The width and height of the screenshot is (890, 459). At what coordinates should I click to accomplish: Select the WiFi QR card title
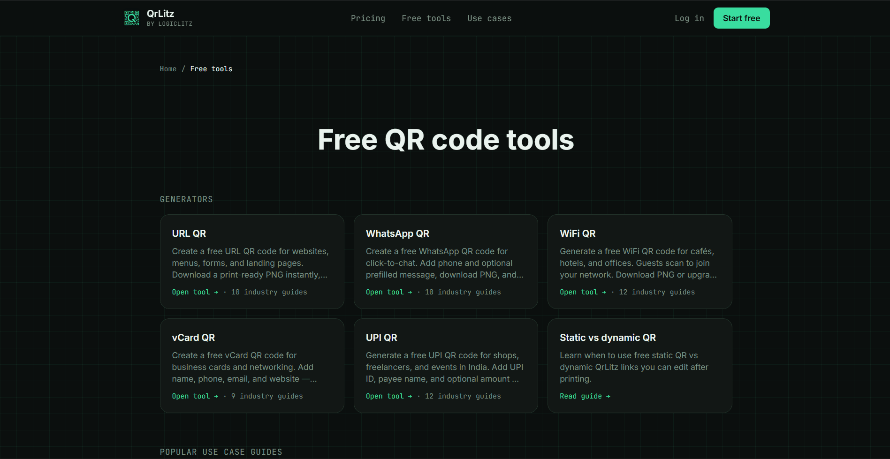[x=578, y=233]
